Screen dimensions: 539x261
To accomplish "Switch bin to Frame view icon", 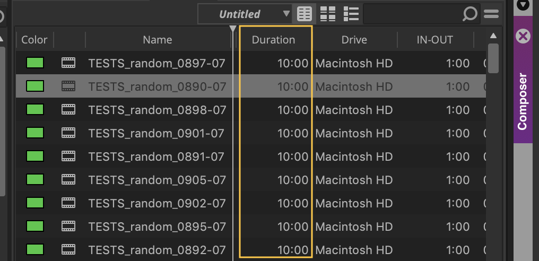I will (x=328, y=14).
